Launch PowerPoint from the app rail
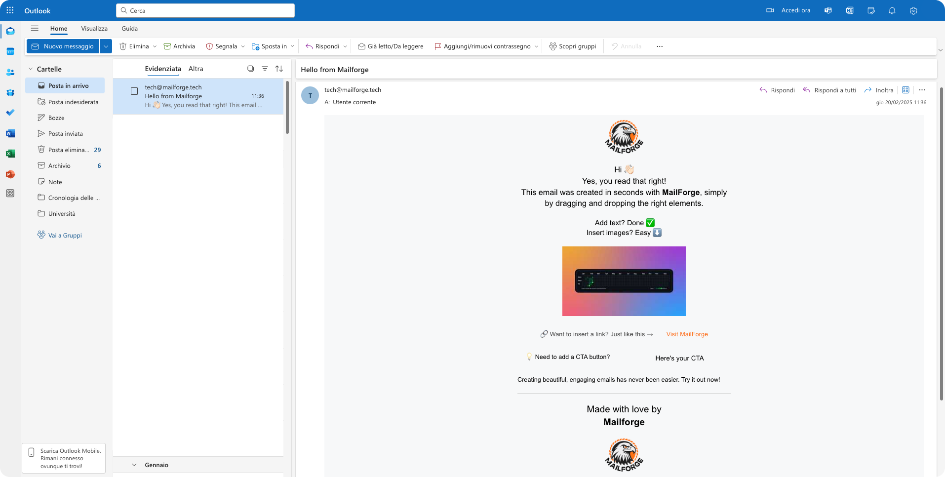The height and width of the screenshot is (477, 945). click(10, 174)
